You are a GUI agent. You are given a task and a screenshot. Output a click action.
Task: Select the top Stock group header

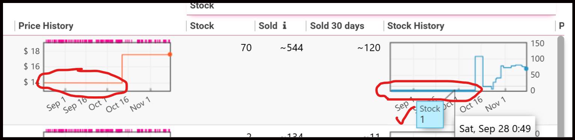click(x=202, y=5)
